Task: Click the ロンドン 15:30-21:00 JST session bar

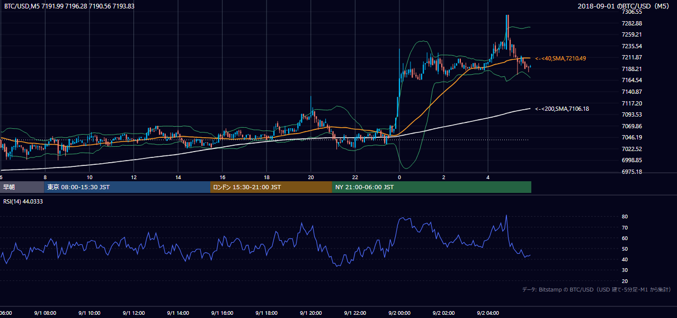Action: click(x=271, y=187)
